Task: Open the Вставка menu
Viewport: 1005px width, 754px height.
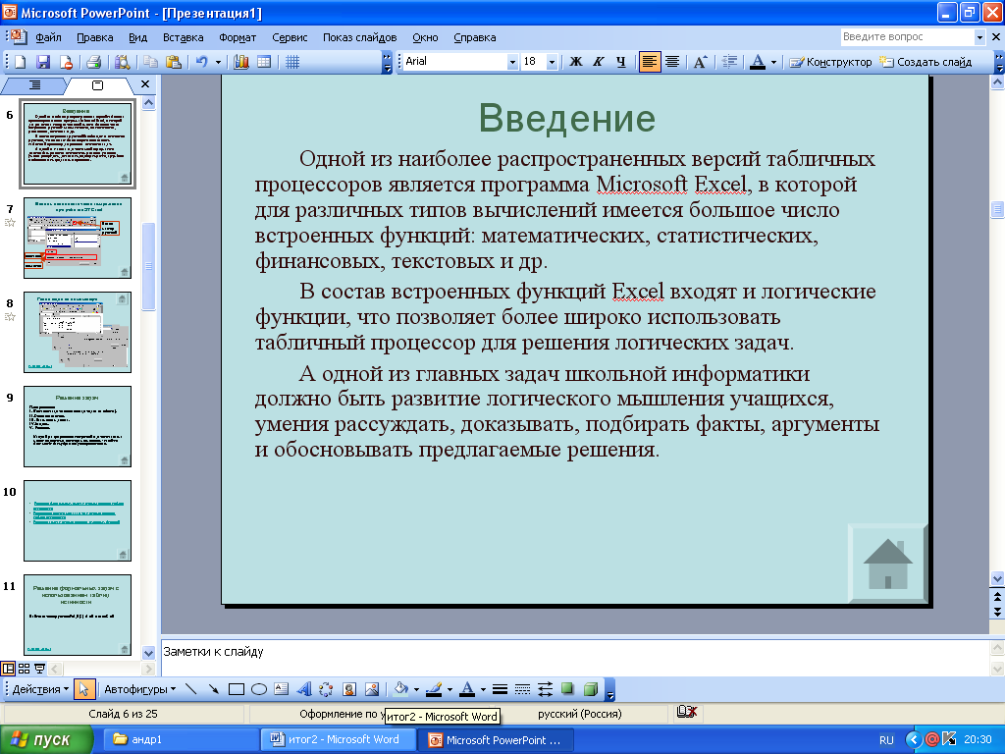Action: click(183, 37)
